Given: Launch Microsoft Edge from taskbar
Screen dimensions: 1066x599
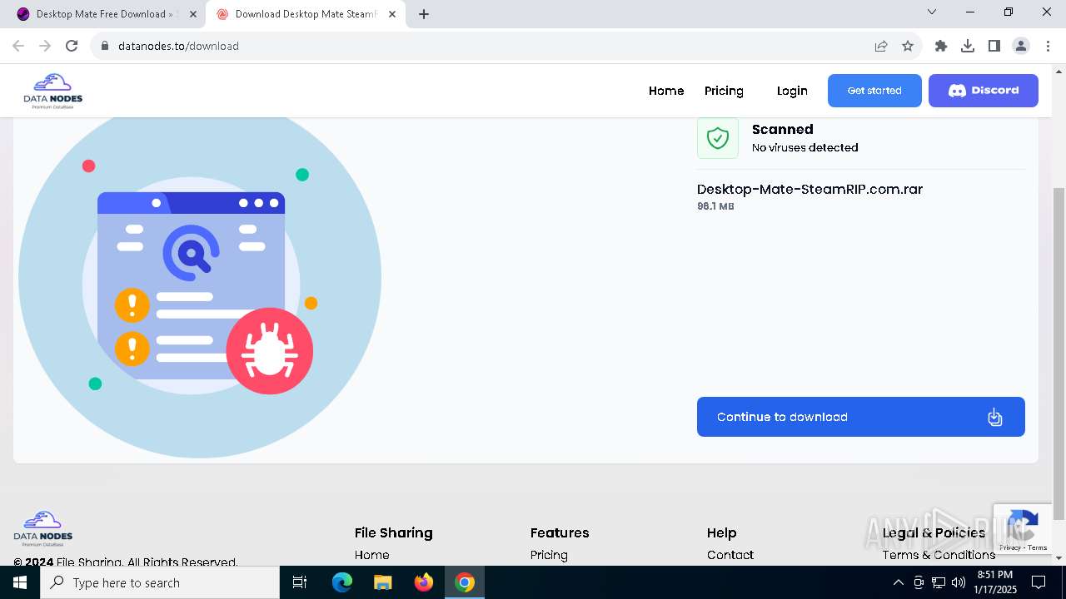Looking at the screenshot, I should [342, 582].
